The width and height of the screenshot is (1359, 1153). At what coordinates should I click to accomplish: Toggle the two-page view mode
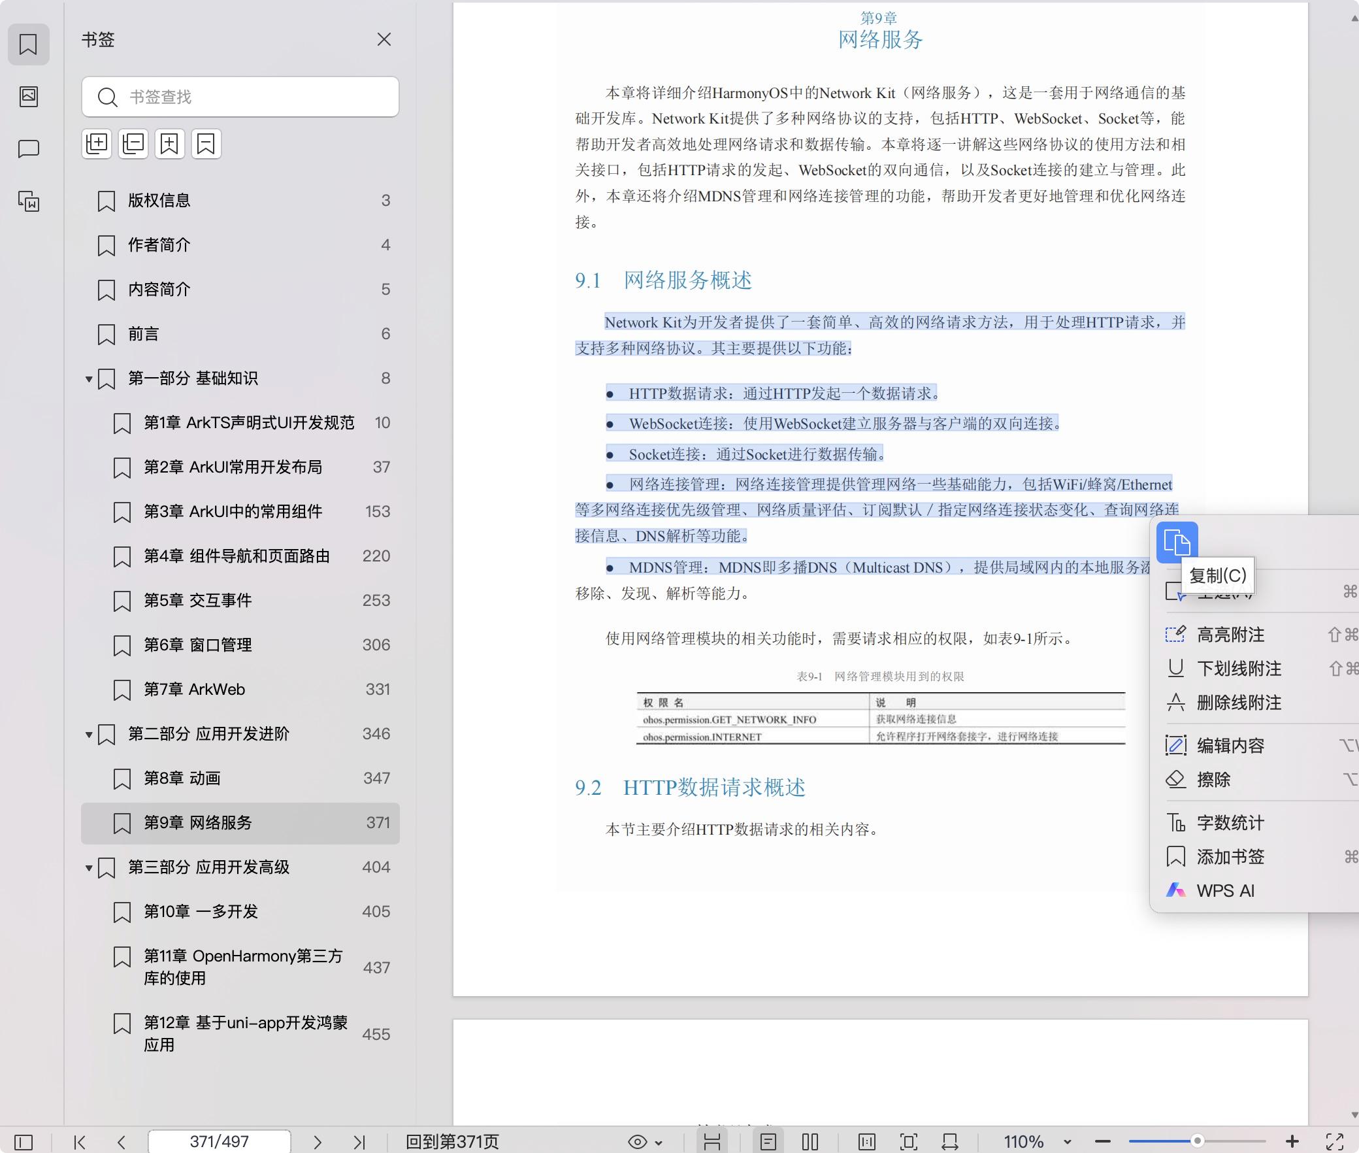pyautogui.click(x=810, y=1142)
